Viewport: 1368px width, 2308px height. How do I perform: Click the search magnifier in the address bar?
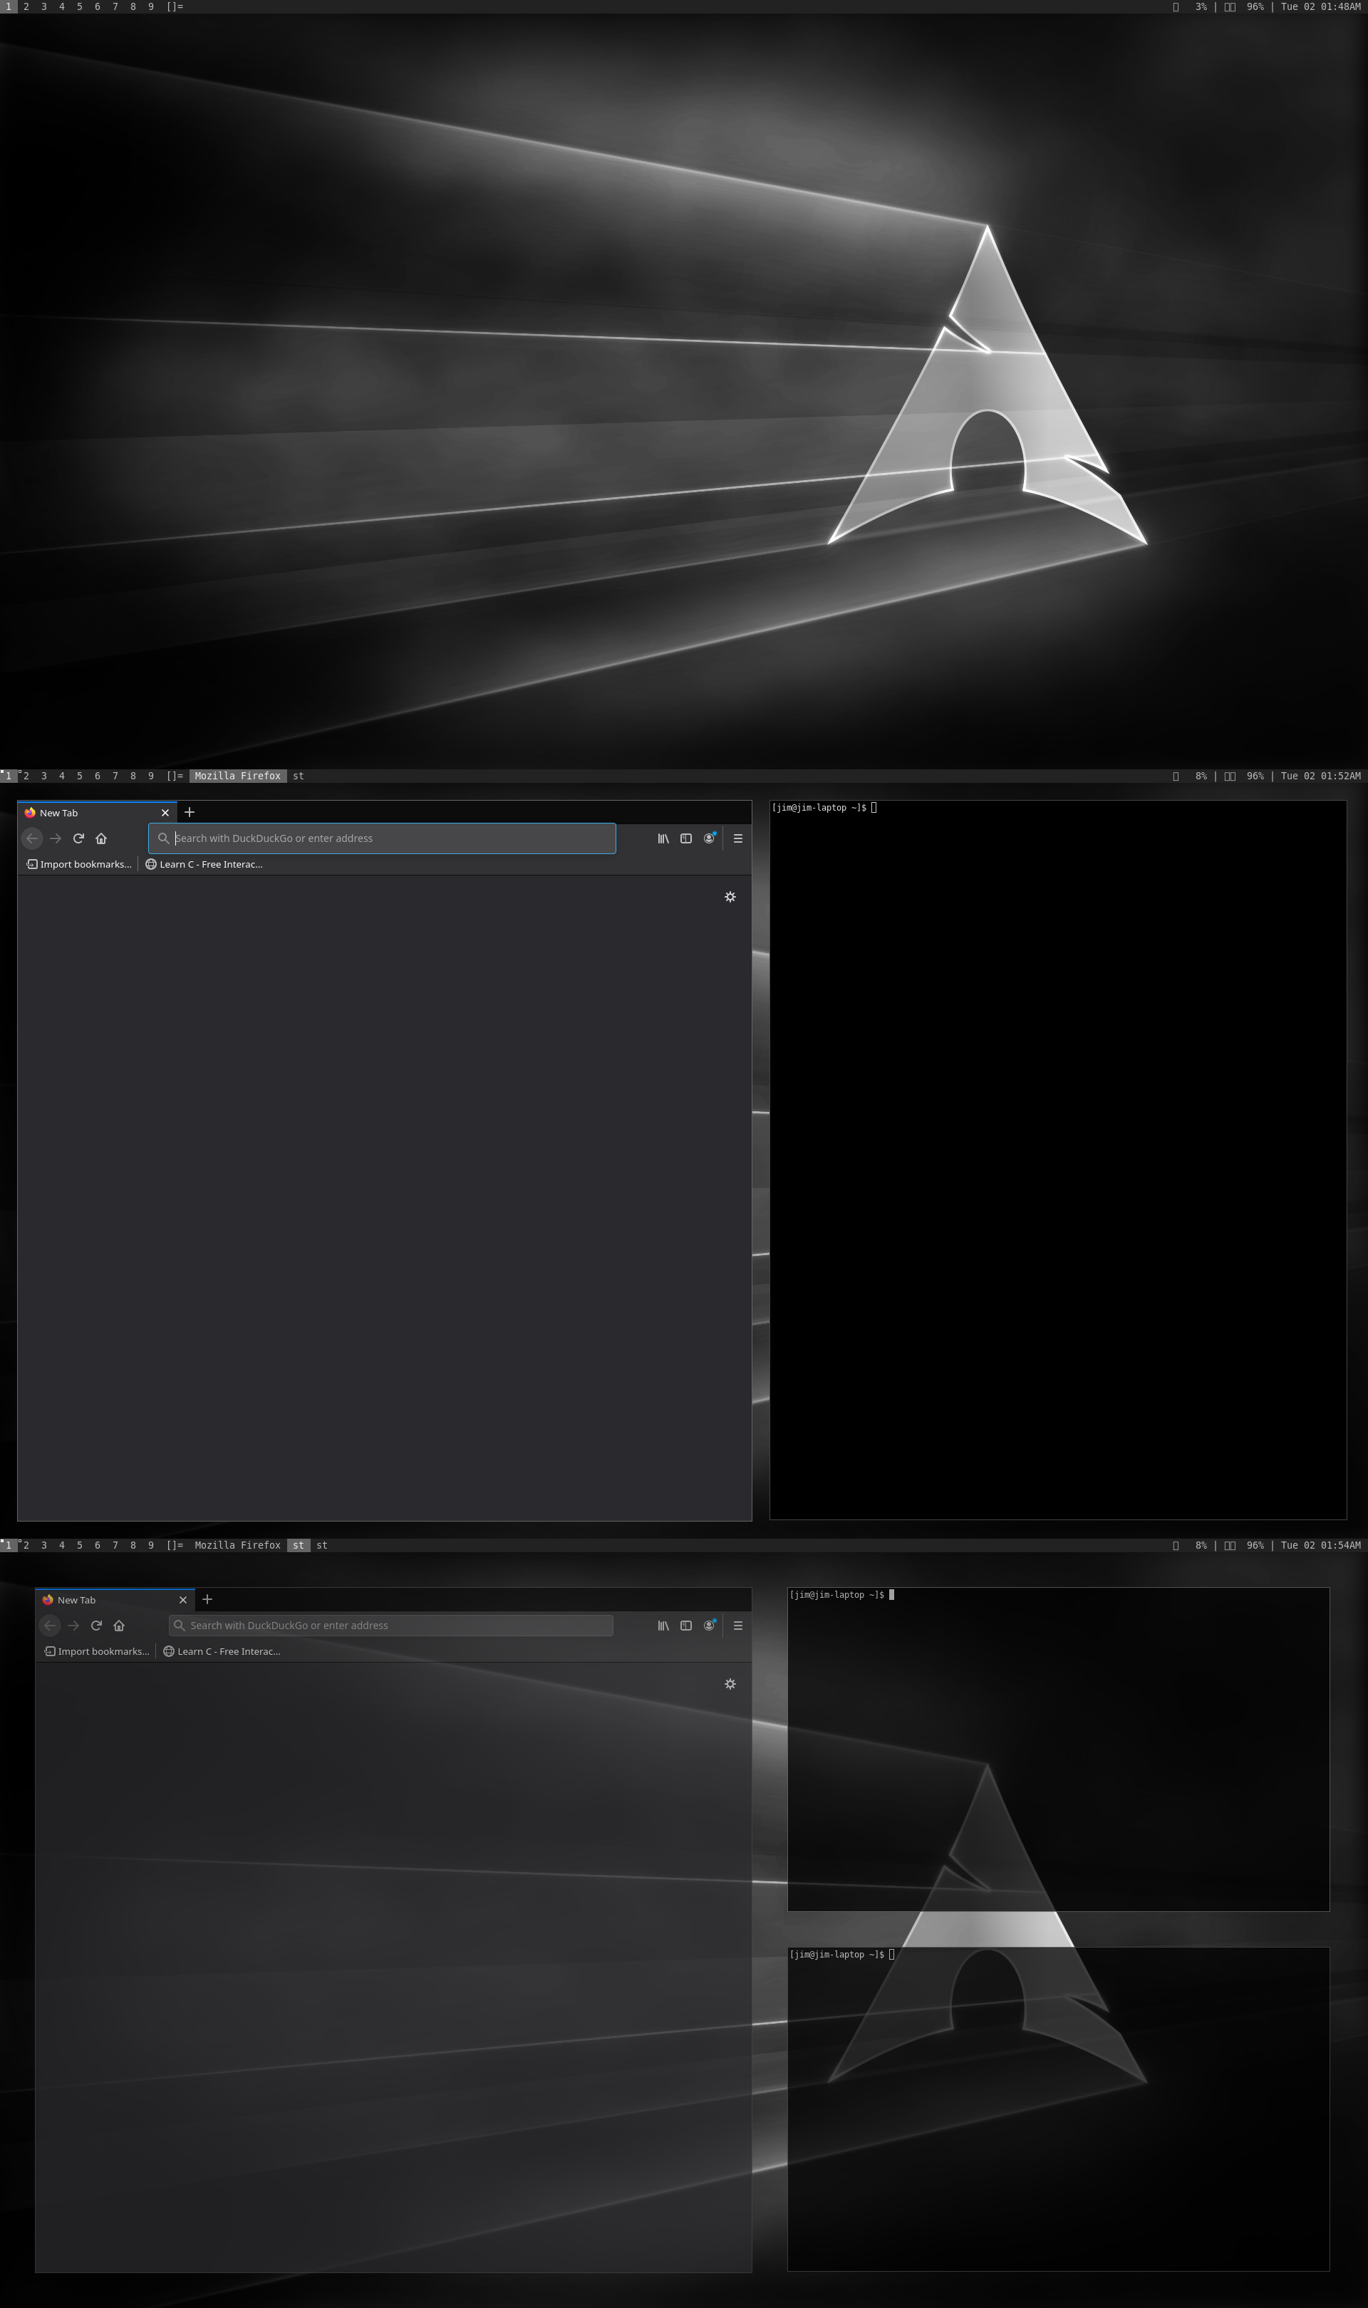[163, 838]
